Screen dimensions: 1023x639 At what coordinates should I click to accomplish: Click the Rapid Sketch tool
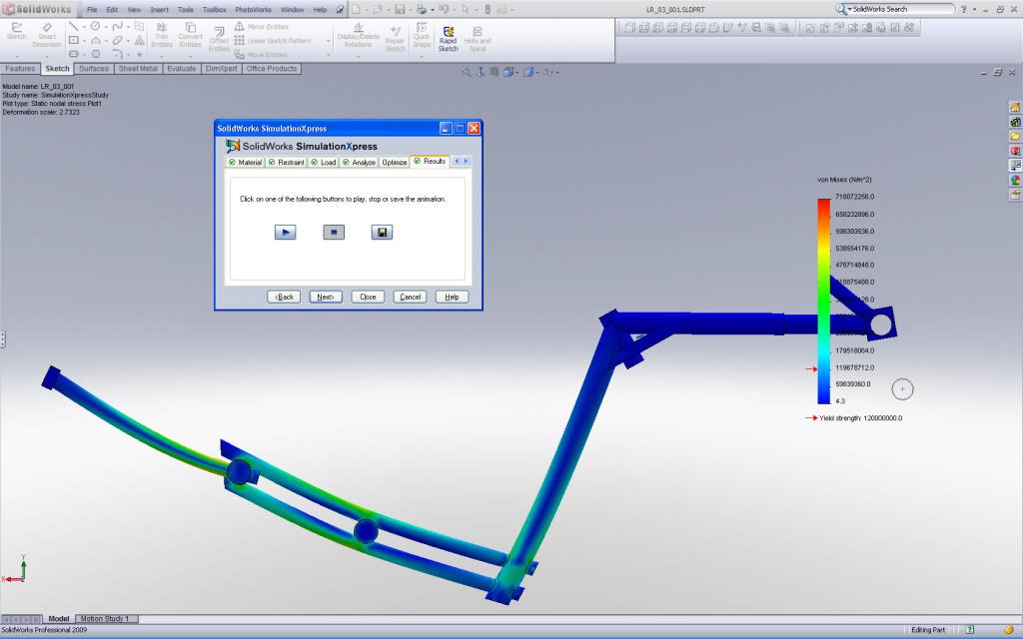pos(448,39)
